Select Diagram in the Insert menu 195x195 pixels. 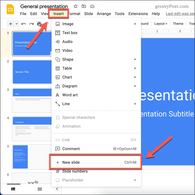[96, 86]
